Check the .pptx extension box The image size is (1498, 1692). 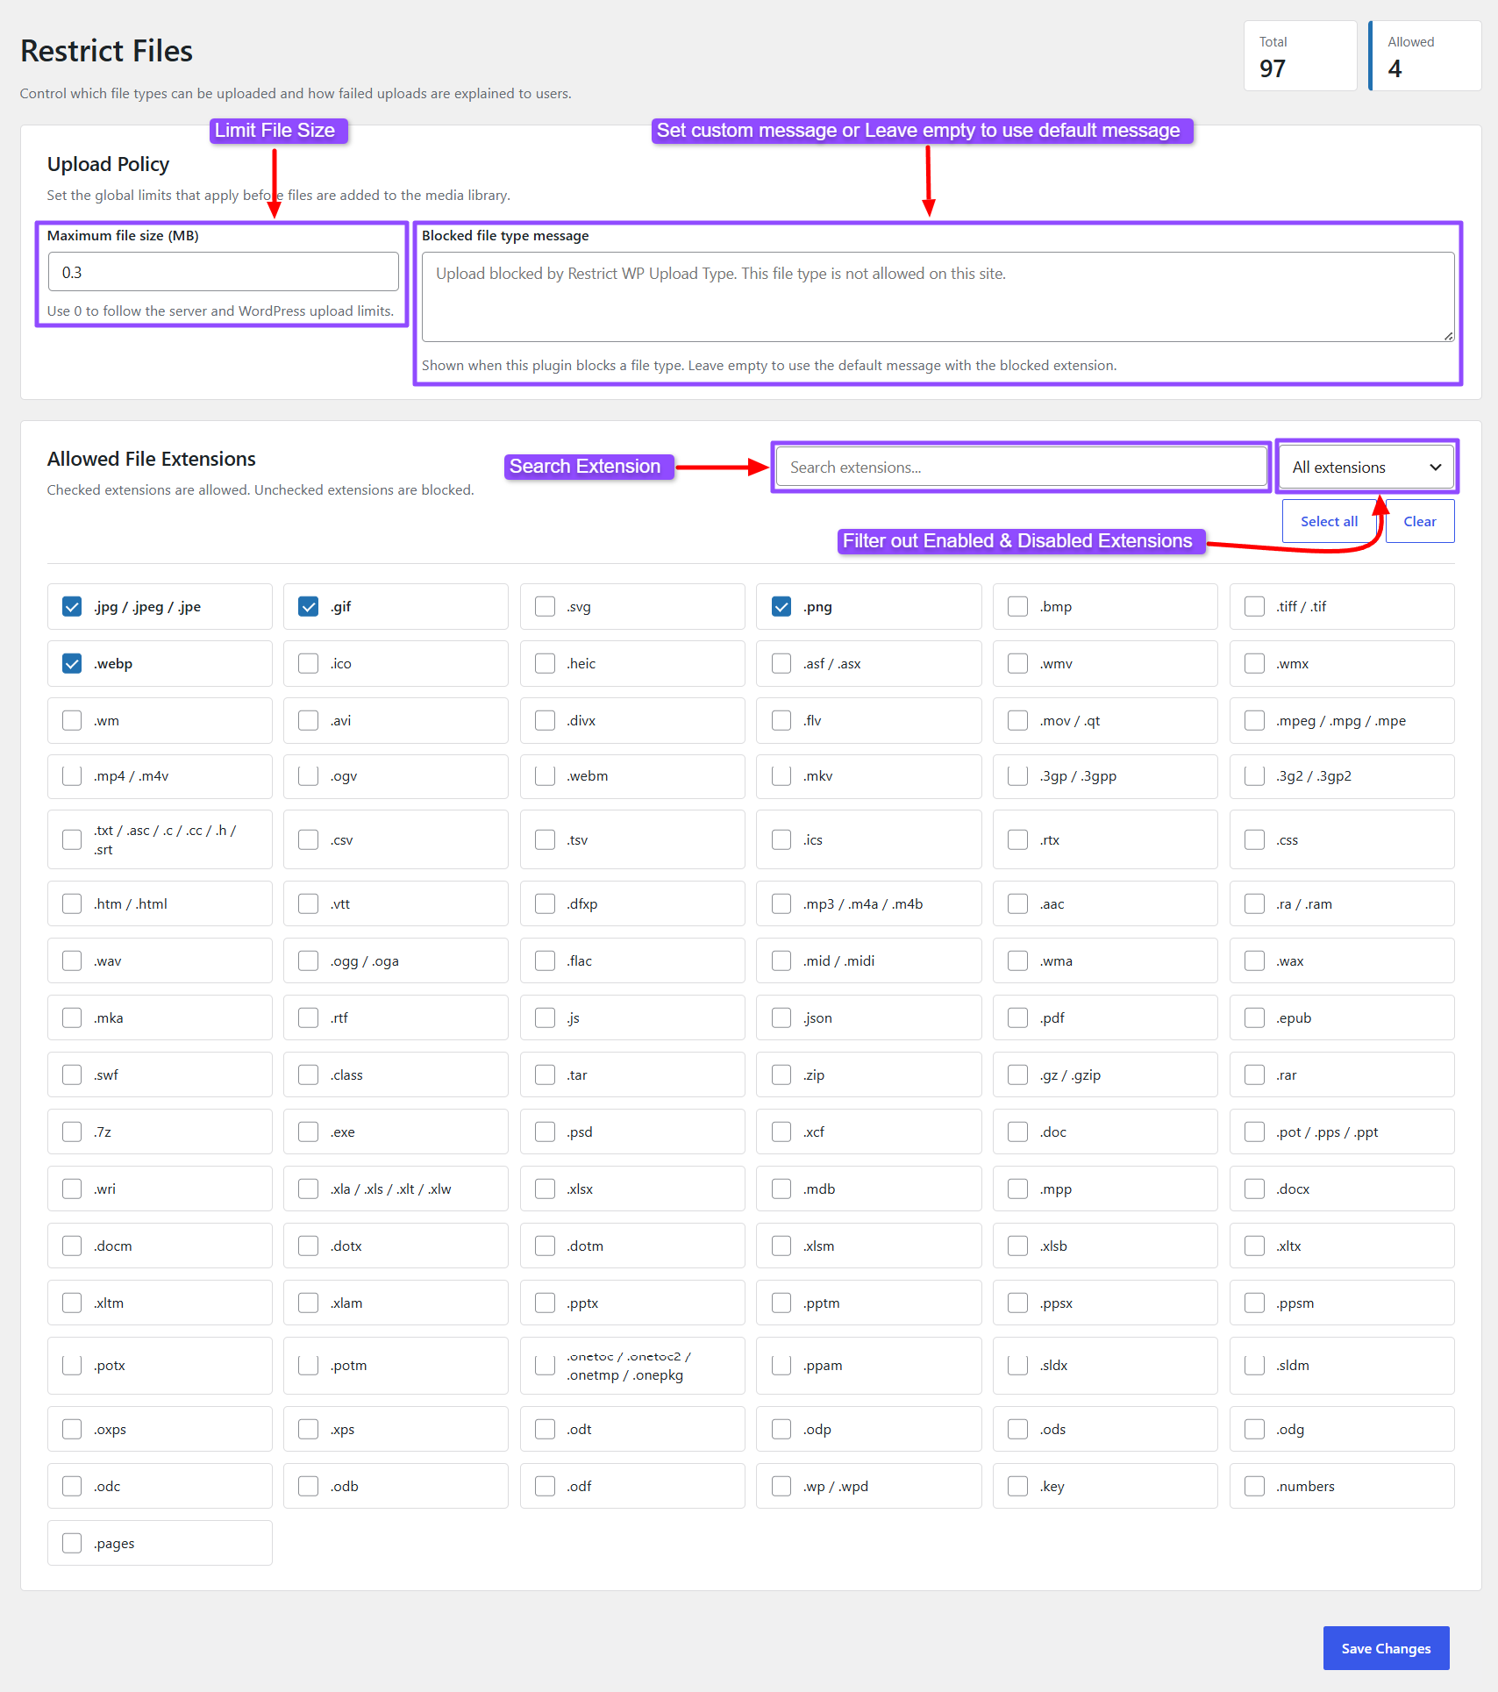[545, 1303]
